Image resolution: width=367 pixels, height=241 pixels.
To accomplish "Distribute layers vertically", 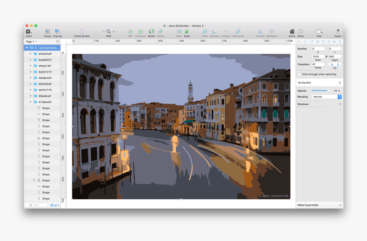I will tap(305, 42).
